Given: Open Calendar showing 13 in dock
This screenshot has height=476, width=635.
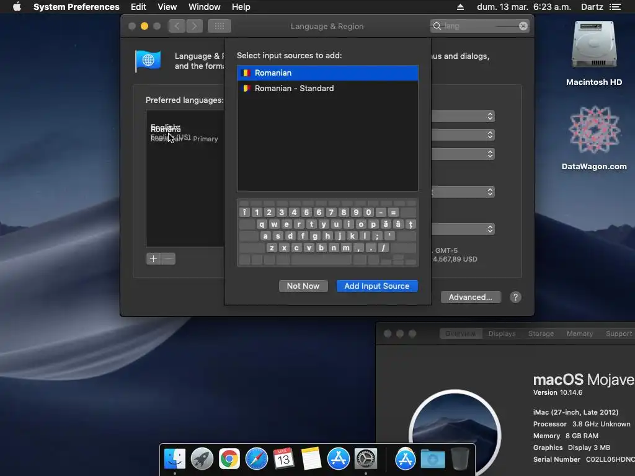Looking at the screenshot, I should coord(283,459).
